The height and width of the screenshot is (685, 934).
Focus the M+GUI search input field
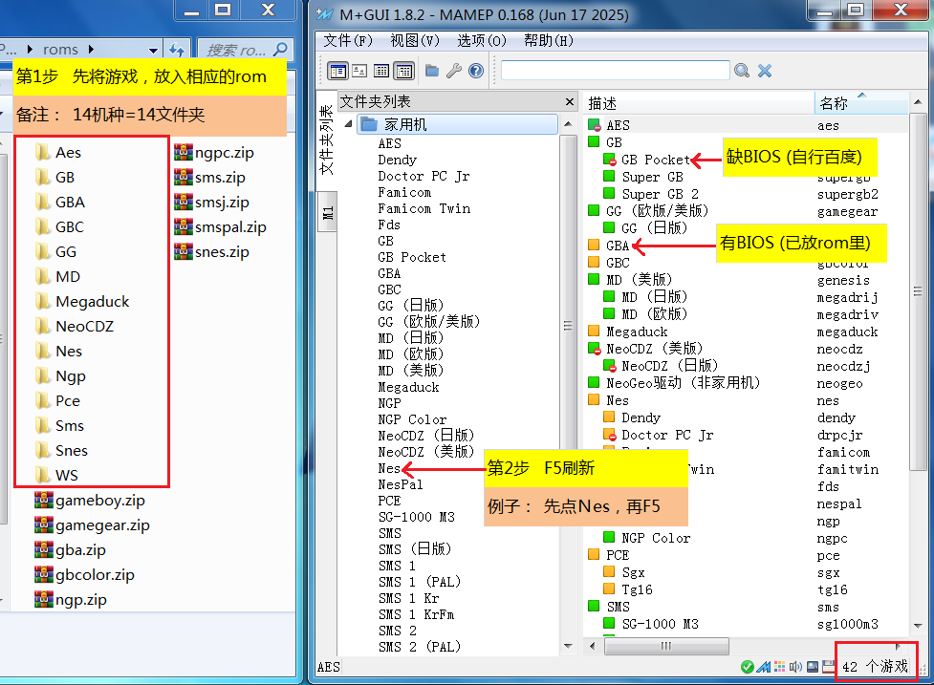tap(616, 71)
